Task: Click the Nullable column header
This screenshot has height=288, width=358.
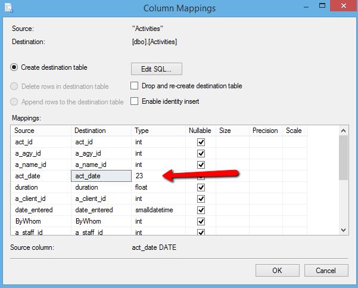Action: point(201,131)
